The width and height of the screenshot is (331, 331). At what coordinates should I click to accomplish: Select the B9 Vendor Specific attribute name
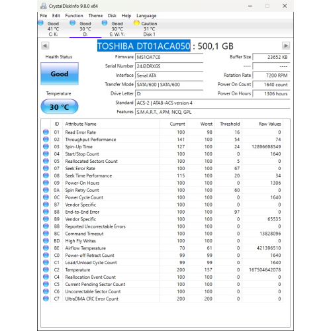coord(81,219)
